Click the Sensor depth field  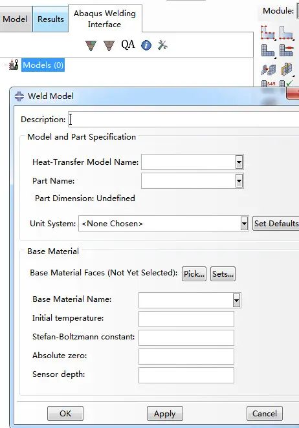click(x=186, y=375)
